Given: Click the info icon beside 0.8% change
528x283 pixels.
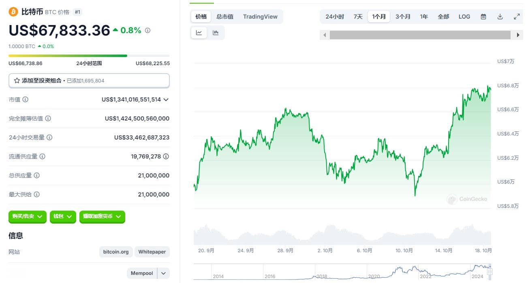Looking at the screenshot, I should click(147, 30).
